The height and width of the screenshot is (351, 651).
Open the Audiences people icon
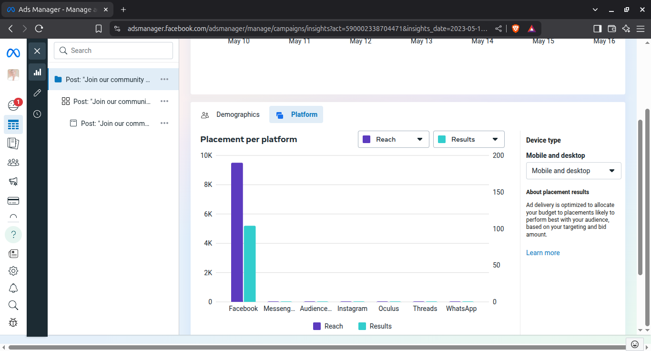point(13,163)
